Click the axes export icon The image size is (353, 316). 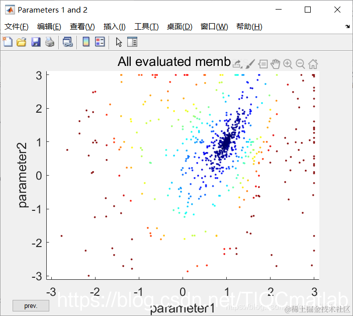coord(237,64)
